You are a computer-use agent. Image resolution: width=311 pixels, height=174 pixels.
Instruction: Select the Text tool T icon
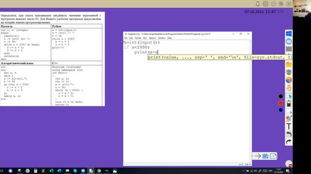point(289,127)
